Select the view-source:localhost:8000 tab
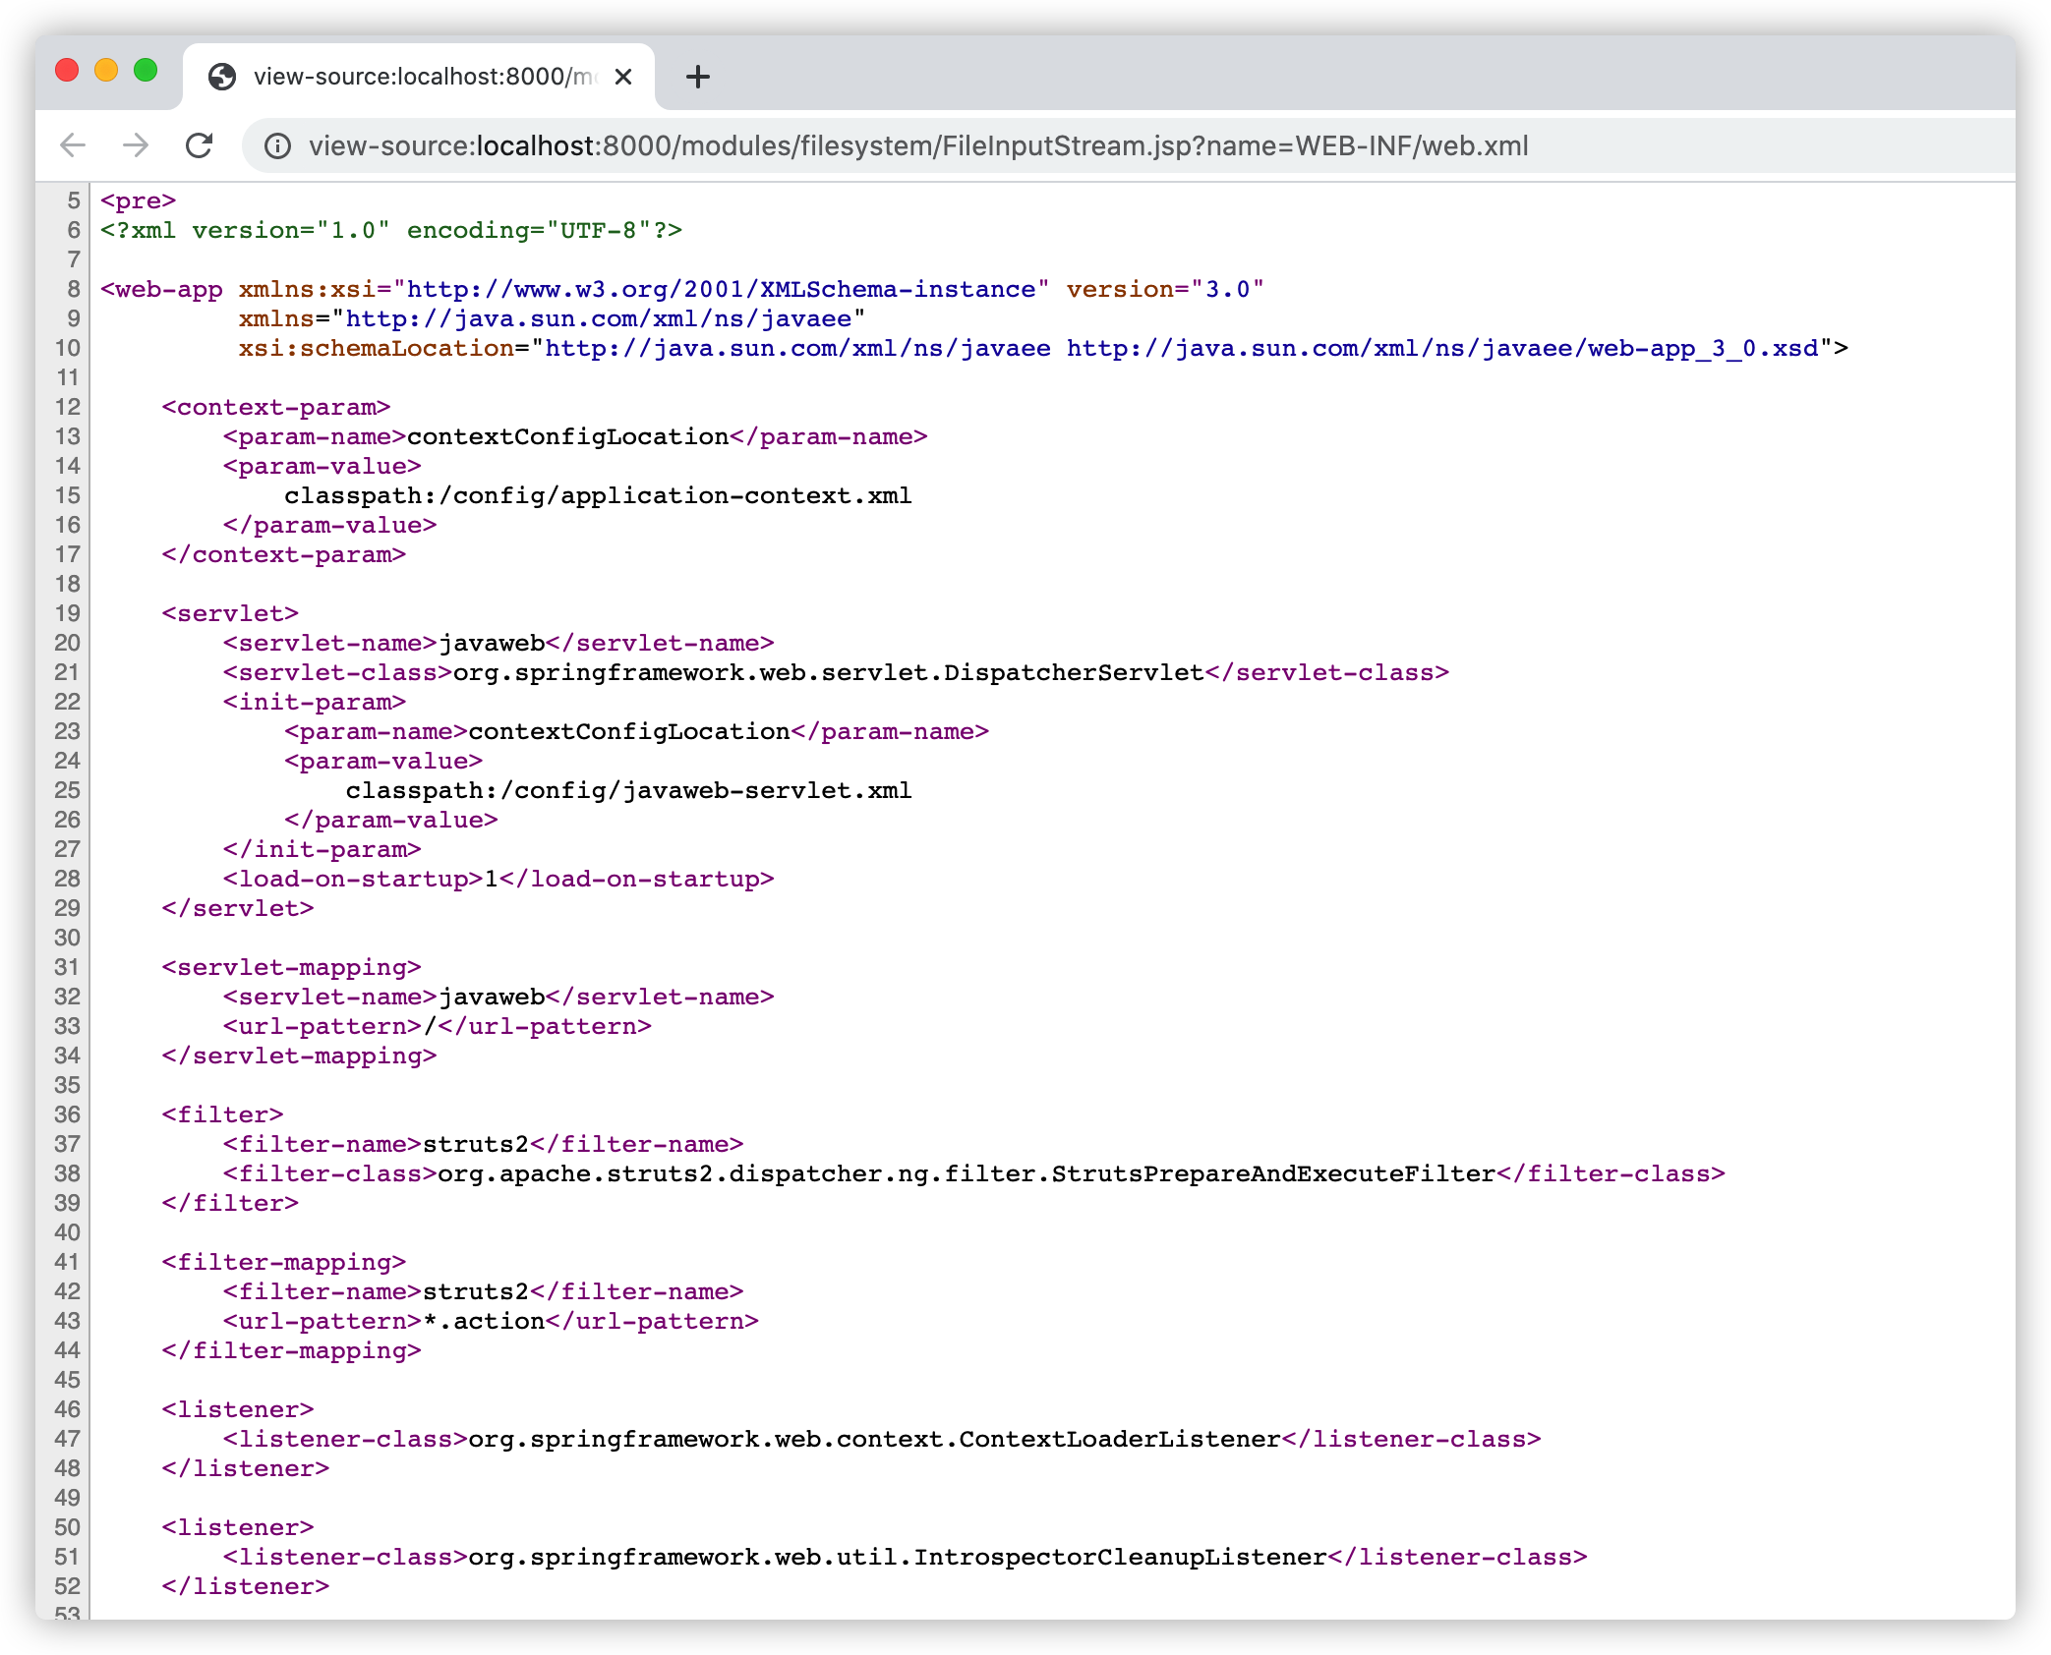The height and width of the screenshot is (1655, 2051). pyautogui.click(x=423, y=77)
